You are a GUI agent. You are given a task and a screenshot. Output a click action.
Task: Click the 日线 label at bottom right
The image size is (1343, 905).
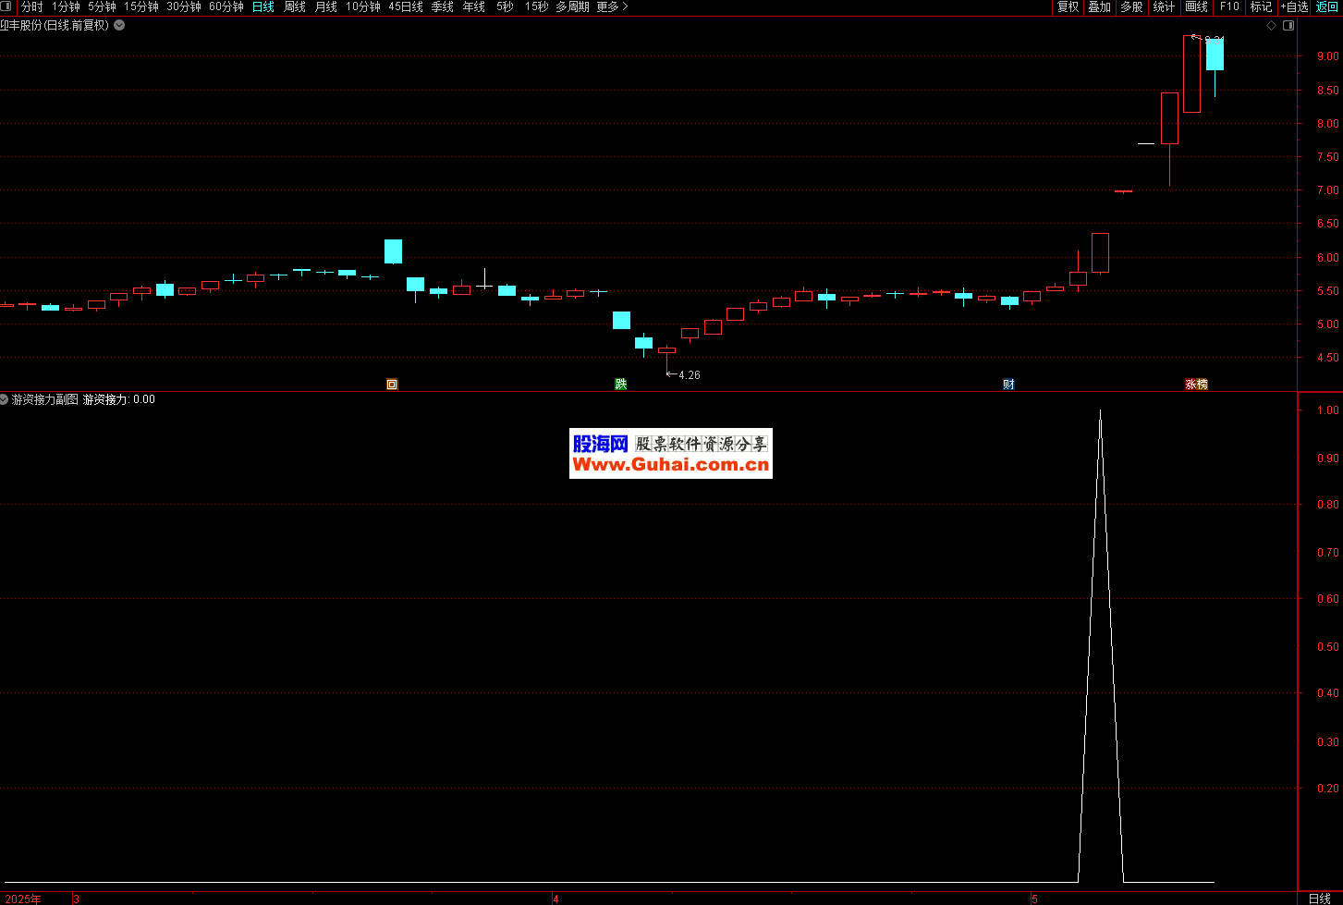1320,899
